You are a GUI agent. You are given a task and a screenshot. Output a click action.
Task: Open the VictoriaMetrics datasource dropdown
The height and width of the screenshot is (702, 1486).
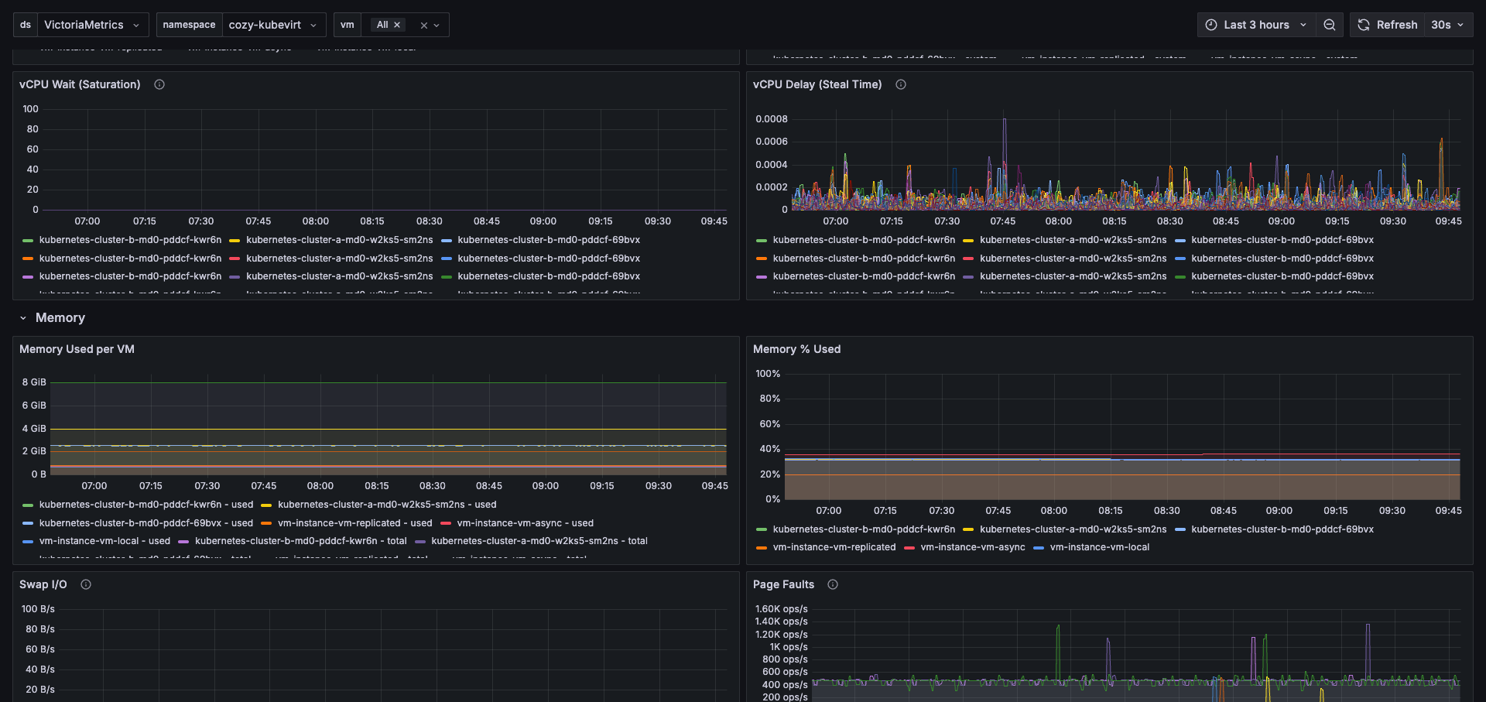tap(93, 25)
